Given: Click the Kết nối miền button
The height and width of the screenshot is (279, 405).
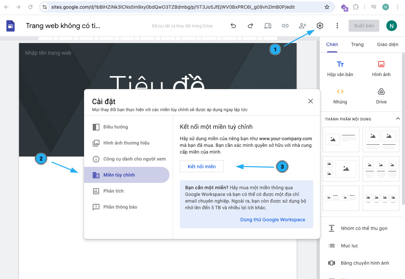Looking at the screenshot, I should pyautogui.click(x=201, y=167).
